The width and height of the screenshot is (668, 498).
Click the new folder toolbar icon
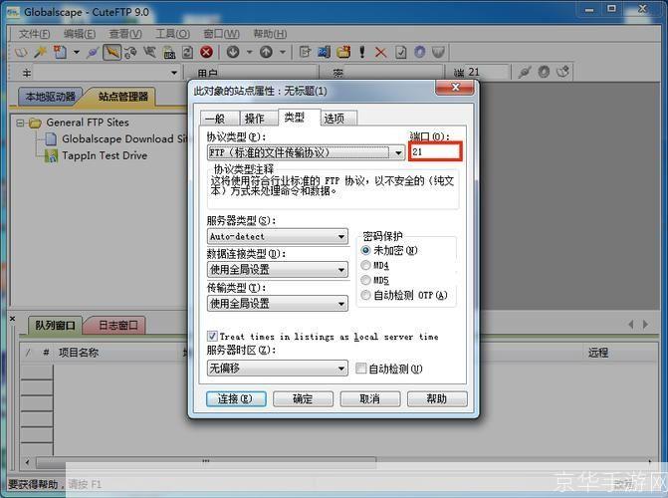tap(343, 52)
